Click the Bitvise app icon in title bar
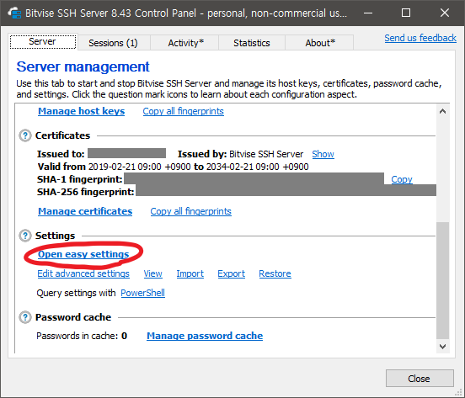This screenshot has width=465, height=398. pos(14,13)
